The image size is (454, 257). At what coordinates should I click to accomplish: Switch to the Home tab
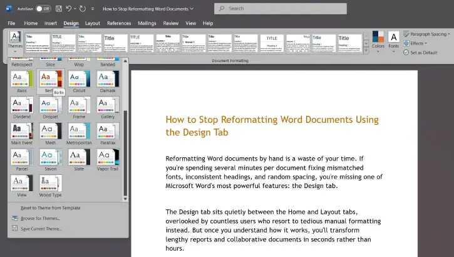click(31, 23)
